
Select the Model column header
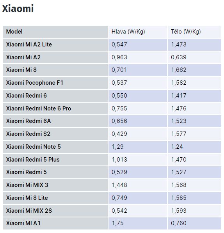point(55,32)
